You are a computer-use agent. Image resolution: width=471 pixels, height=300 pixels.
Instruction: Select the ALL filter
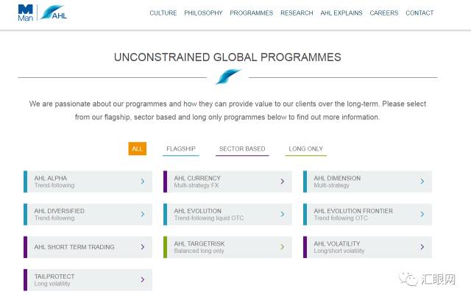(x=137, y=149)
